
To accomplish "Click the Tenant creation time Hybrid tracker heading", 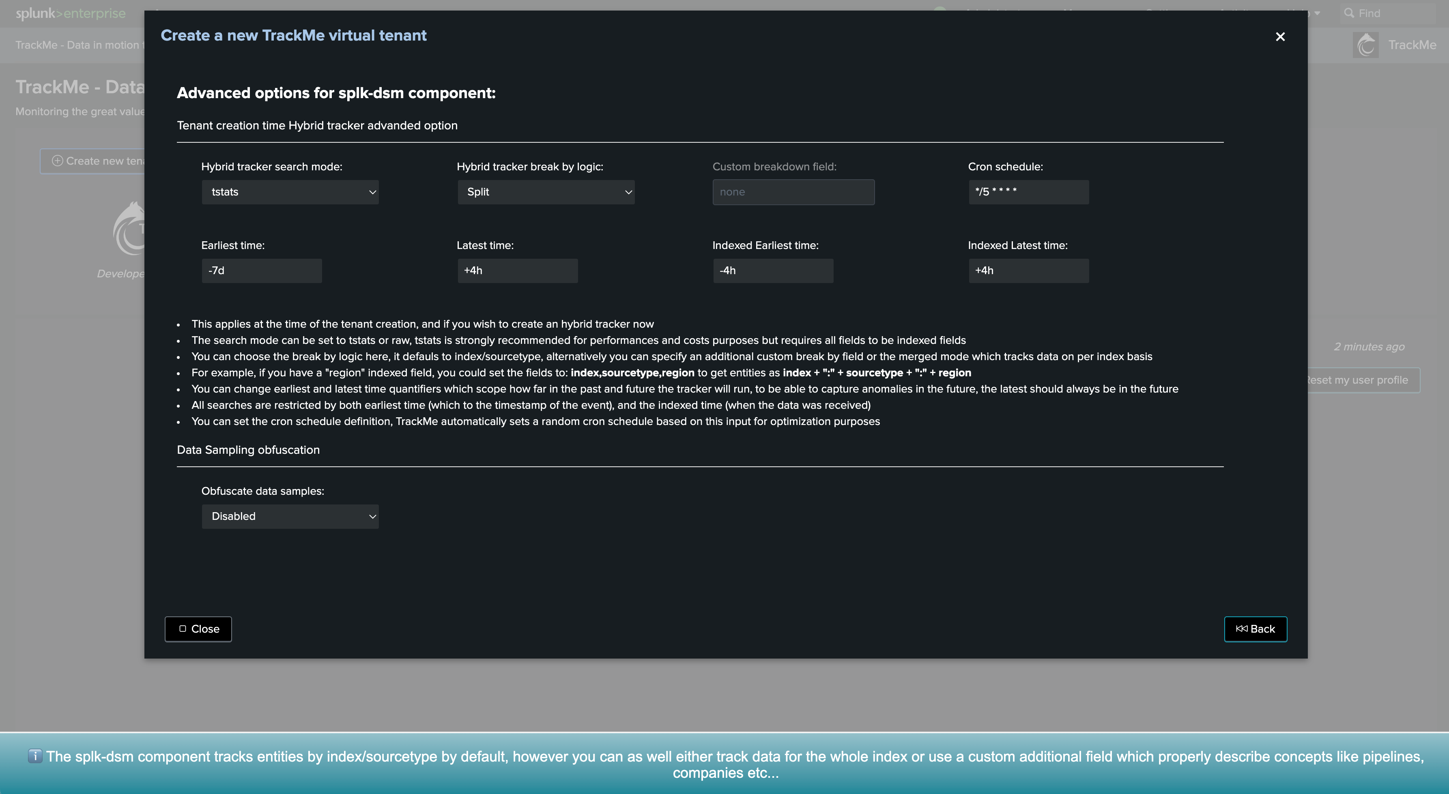I will (317, 126).
